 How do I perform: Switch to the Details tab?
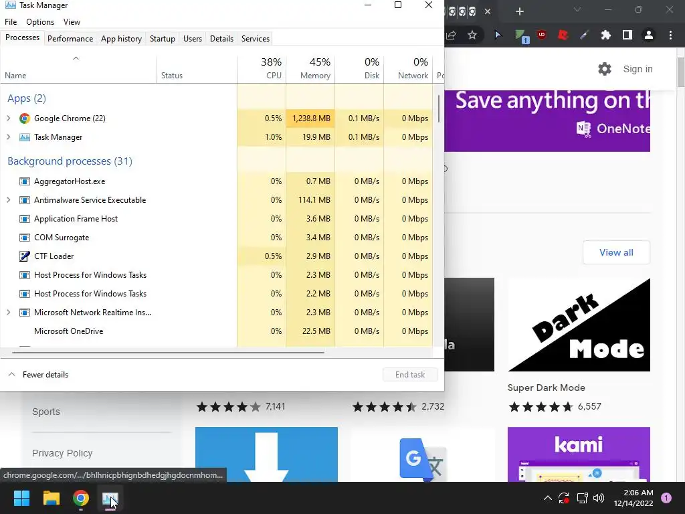pyautogui.click(x=221, y=38)
